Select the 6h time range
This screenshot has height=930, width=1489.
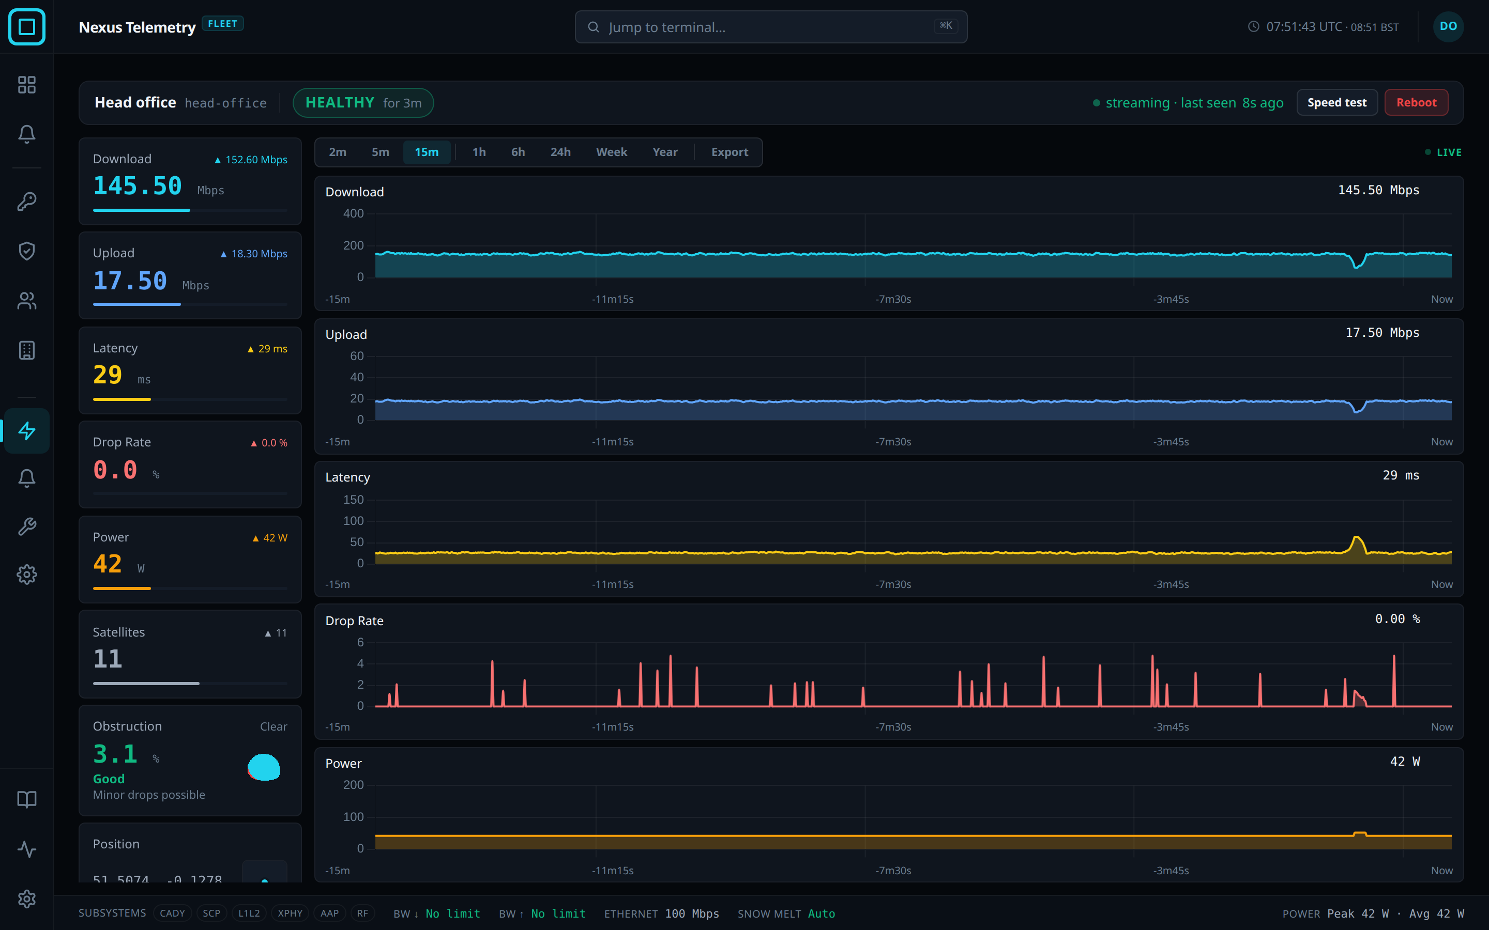coord(518,152)
